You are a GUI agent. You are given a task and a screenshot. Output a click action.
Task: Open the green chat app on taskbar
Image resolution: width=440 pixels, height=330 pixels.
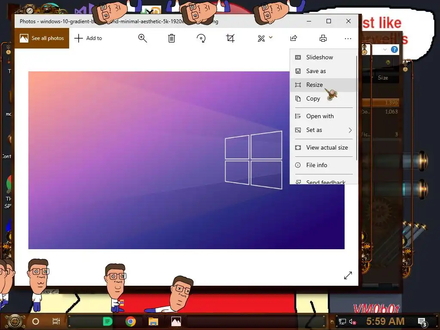107,321
